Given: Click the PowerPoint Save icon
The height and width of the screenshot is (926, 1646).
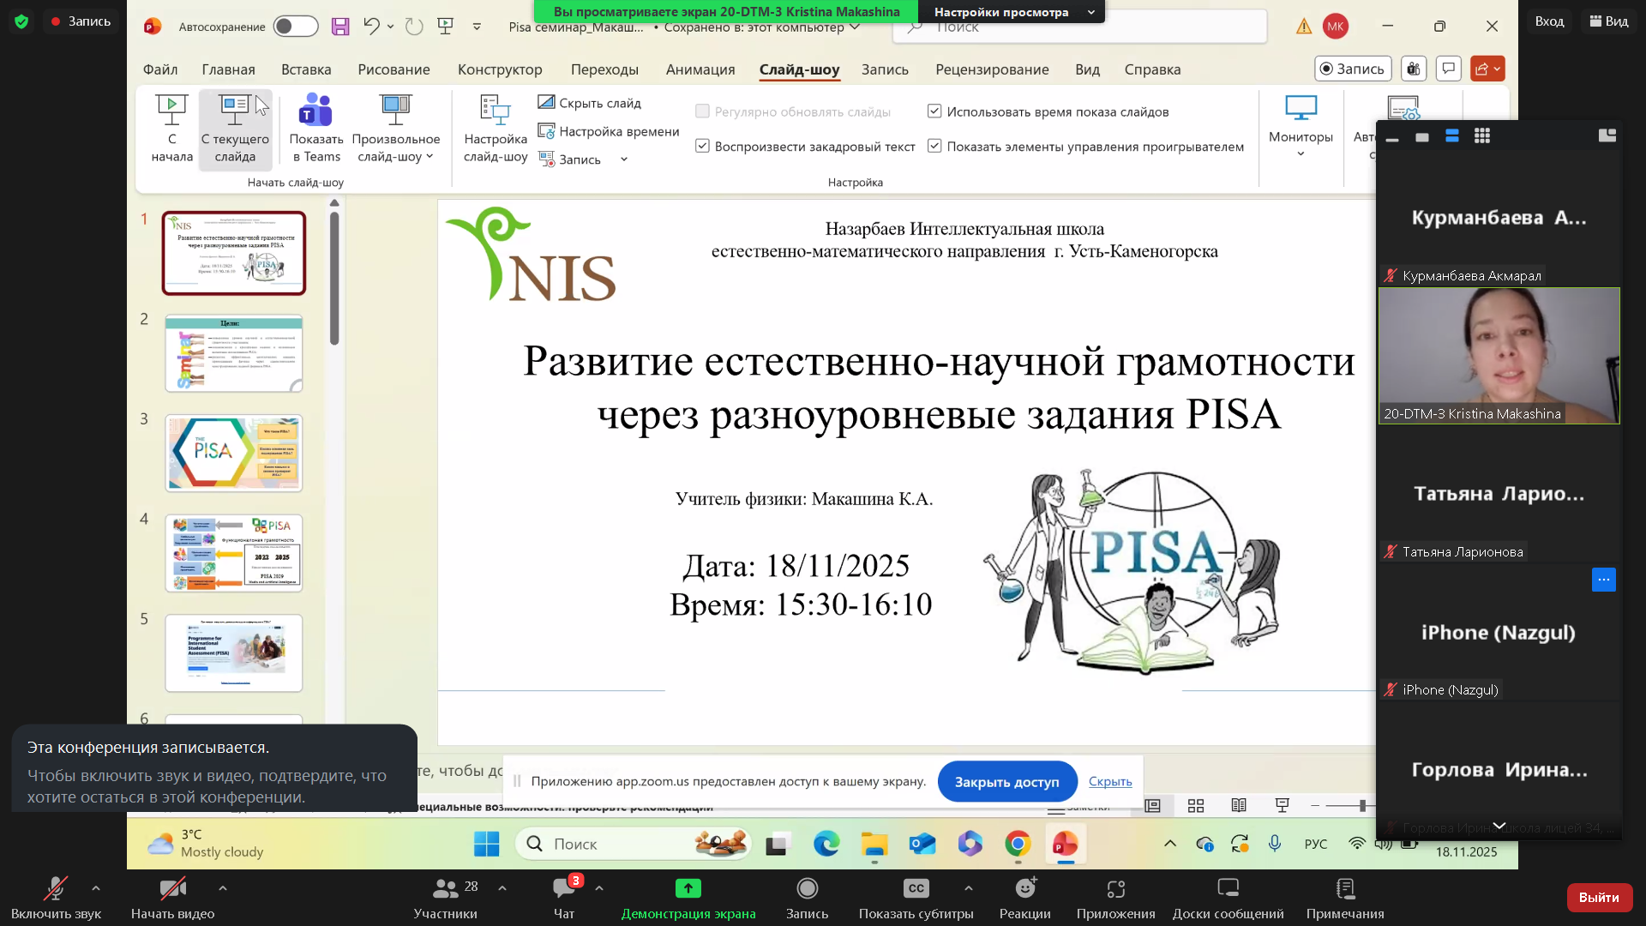Looking at the screenshot, I should [340, 27].
